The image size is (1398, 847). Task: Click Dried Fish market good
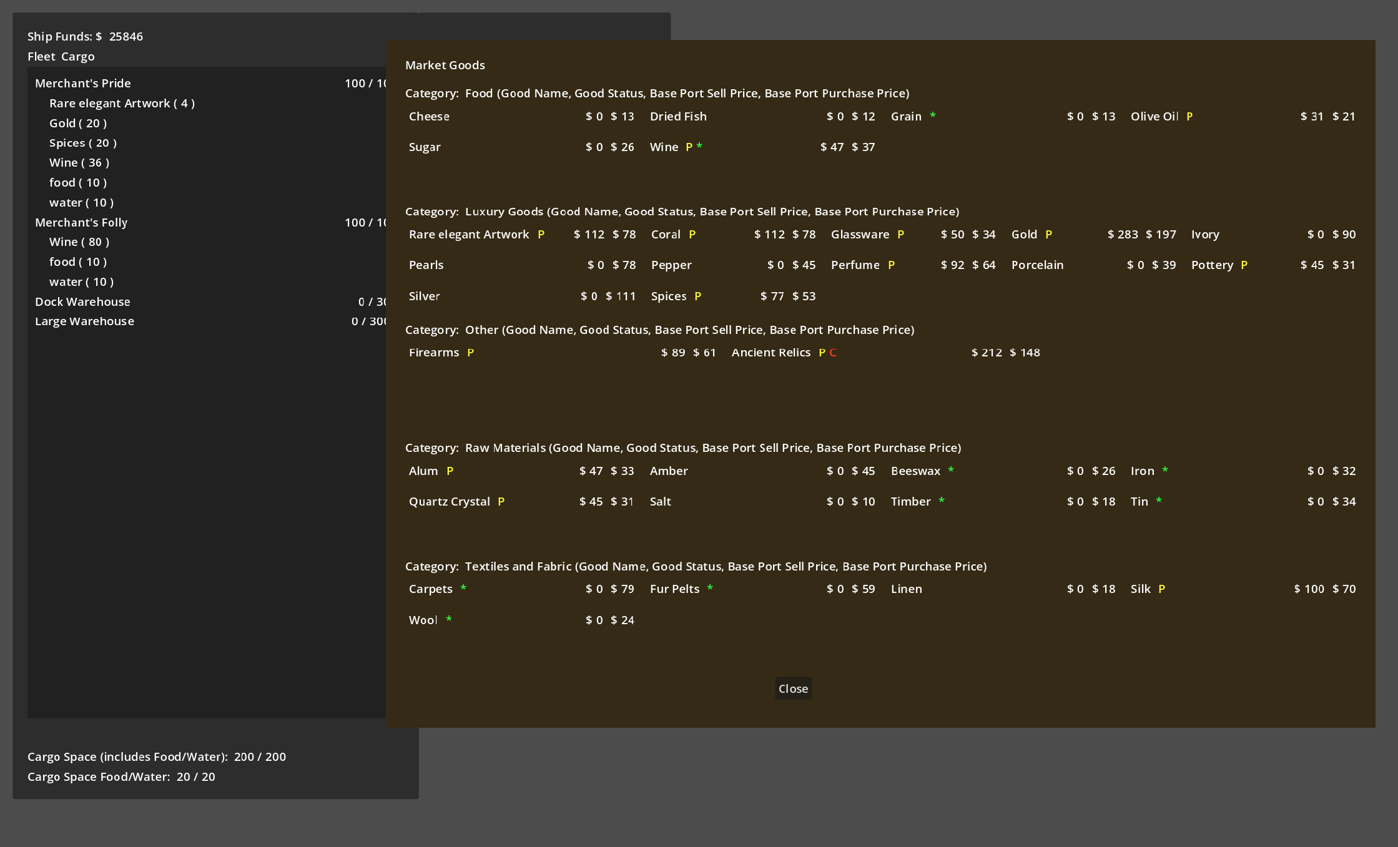(x=678, y=116)
